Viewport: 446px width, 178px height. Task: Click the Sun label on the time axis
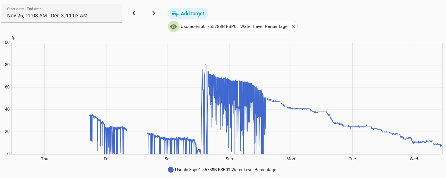(x=229, y=159)
